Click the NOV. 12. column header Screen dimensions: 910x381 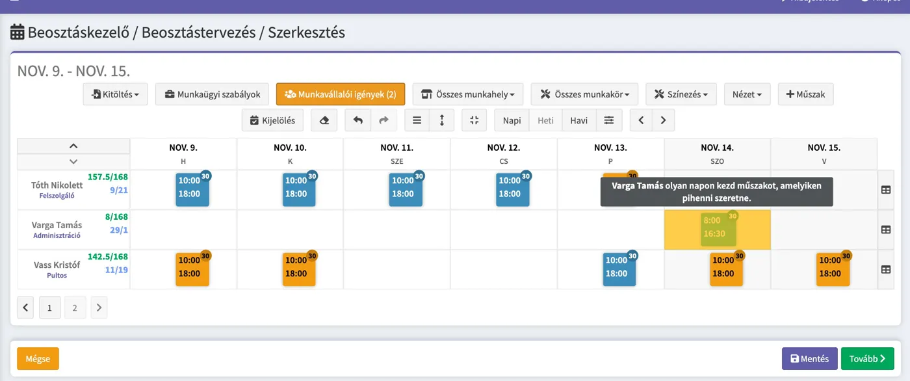tap(504, 154)
